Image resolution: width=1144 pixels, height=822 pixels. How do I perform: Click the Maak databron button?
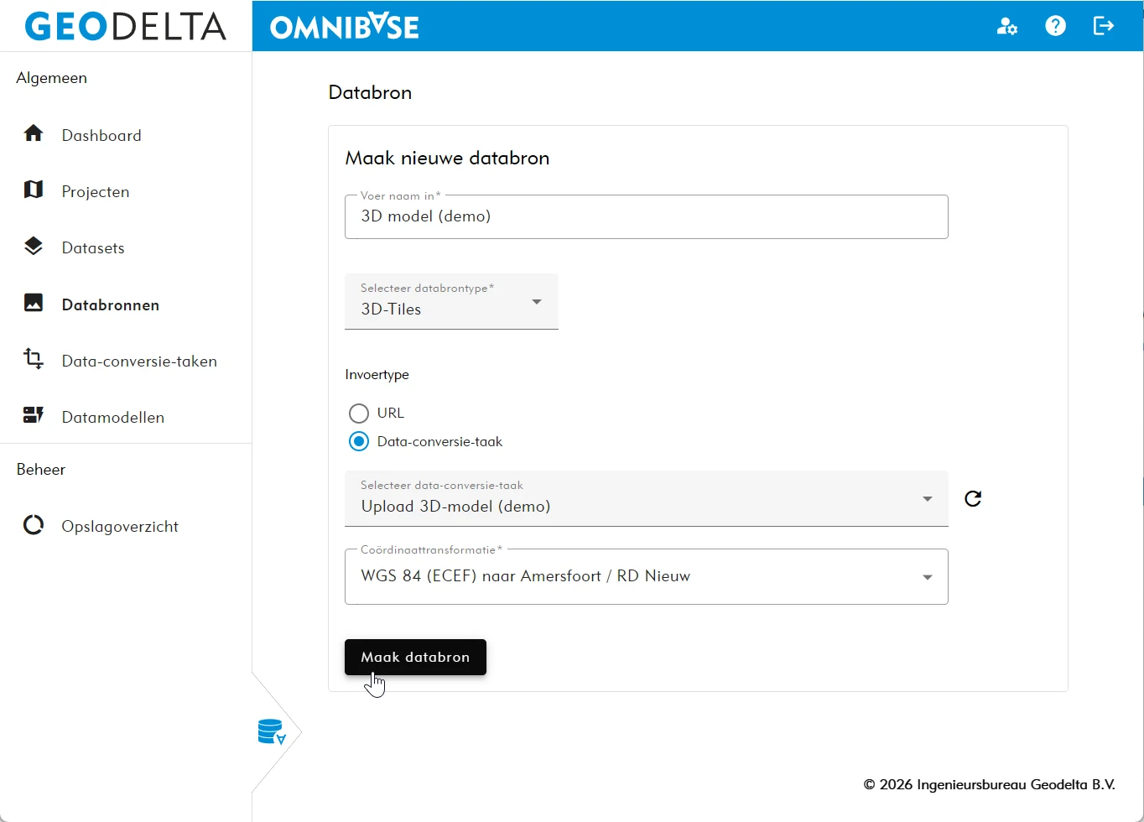pos(415,657)
